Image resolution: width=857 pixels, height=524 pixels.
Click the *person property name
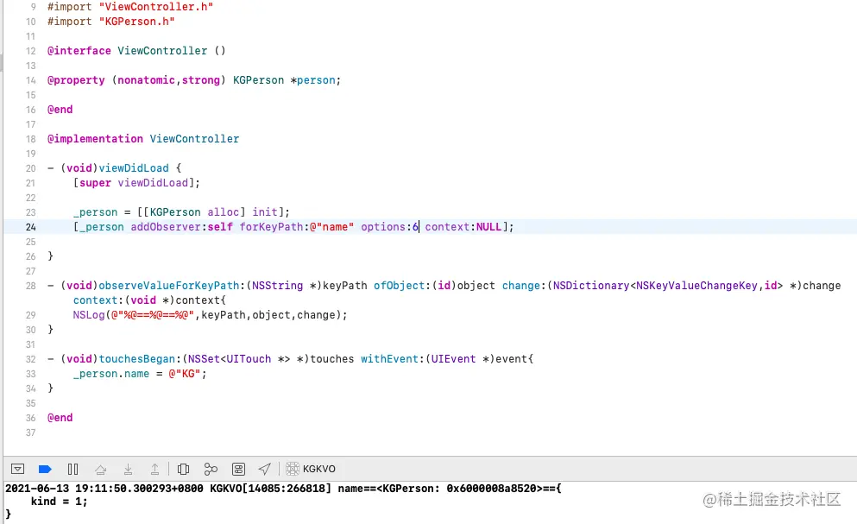[x=312, y=80]
